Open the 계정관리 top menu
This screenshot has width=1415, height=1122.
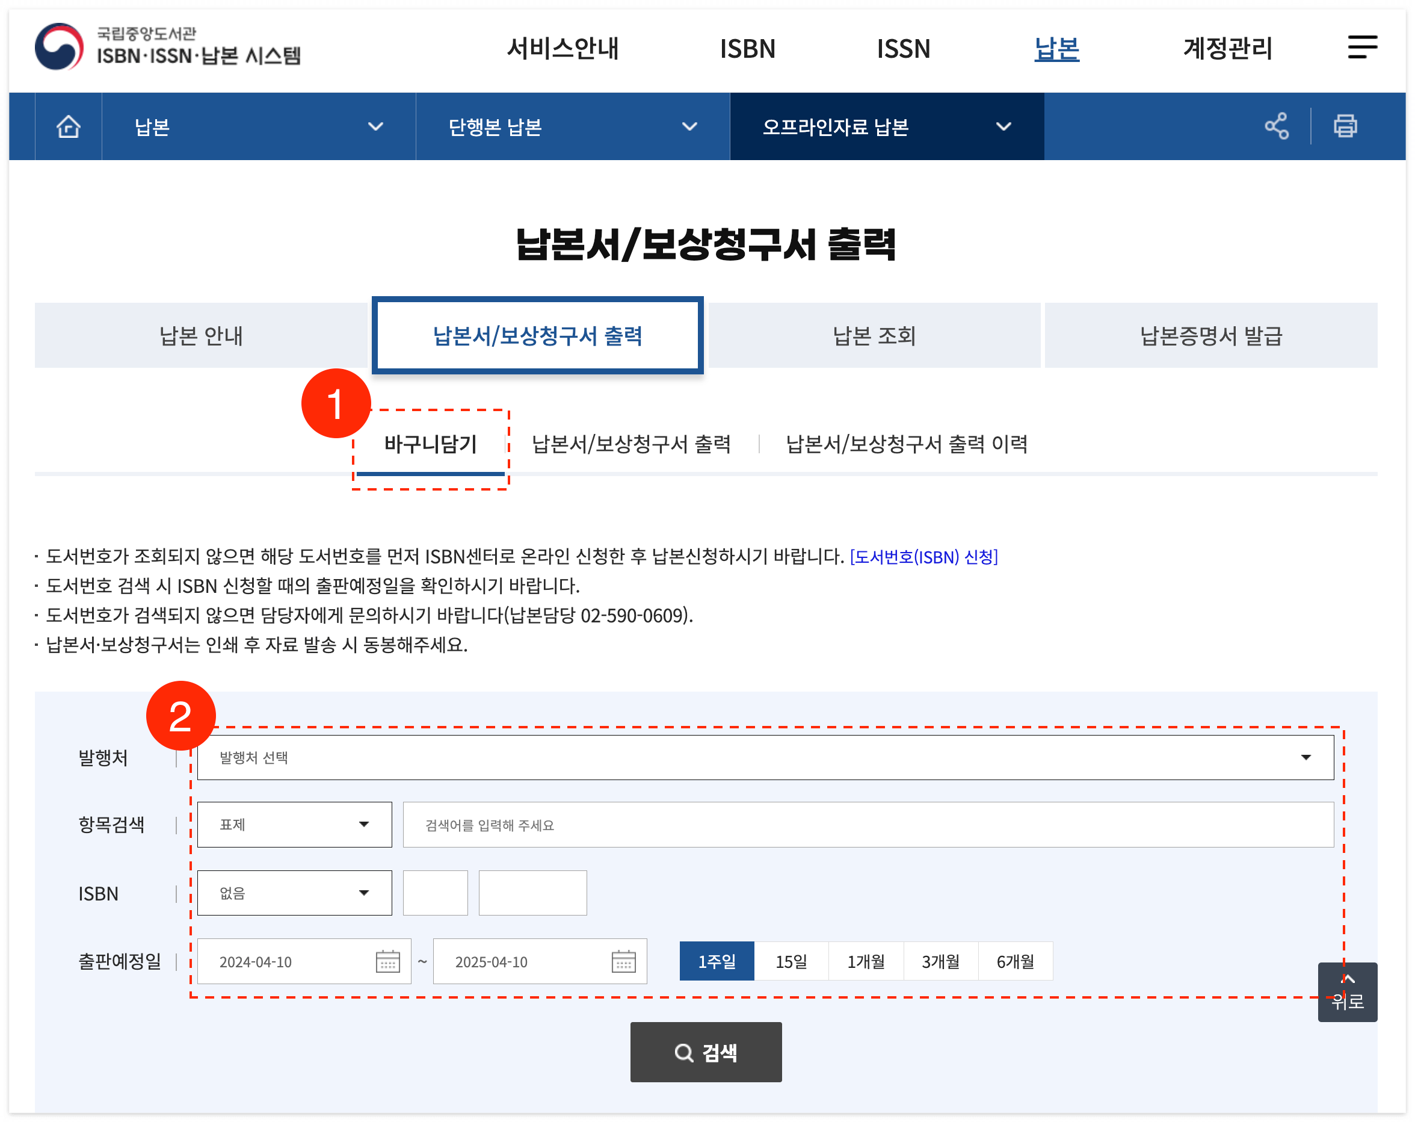[1227, 49]
